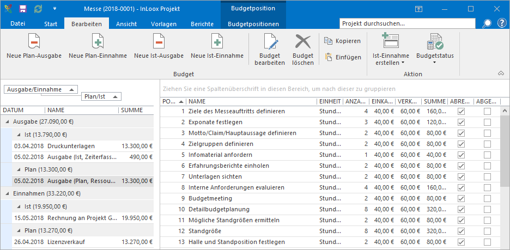Sort by NAME column in positions table

click(x=251, y=102)
